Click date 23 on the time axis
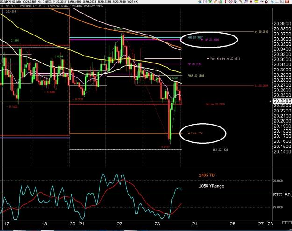 coord(157,224)
